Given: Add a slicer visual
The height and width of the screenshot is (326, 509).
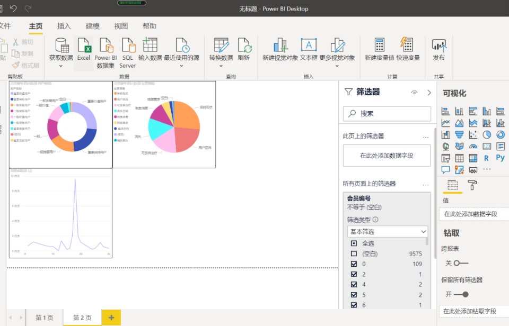Looking at the screenshot, I should coord(446,158).
